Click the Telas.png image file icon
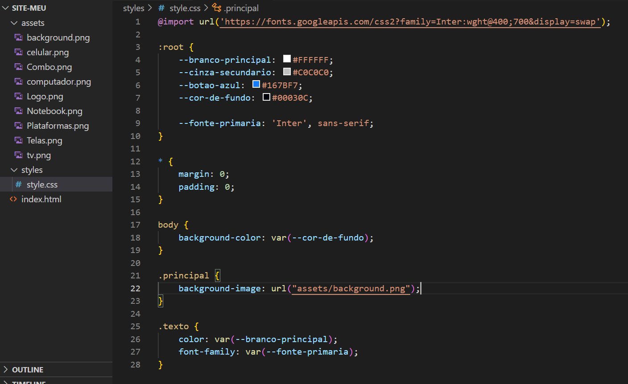628x384 pixels. [19, 140]
